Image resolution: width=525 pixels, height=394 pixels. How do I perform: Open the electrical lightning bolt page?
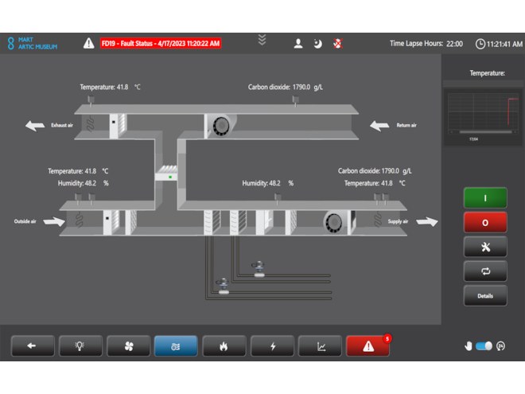[272, 346]
